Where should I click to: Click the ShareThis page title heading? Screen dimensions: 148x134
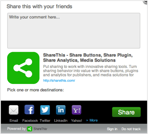coord(88,57)
